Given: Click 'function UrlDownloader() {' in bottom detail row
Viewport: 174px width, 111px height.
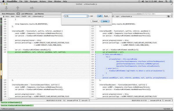Looking at the screenshot, I should pos(11,103).
